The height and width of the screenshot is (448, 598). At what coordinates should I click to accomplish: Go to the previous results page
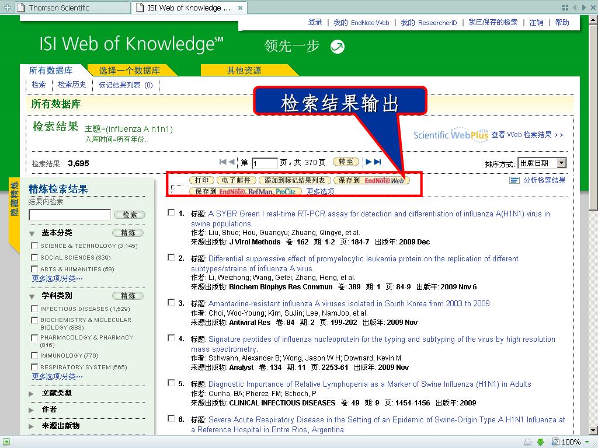231,162
